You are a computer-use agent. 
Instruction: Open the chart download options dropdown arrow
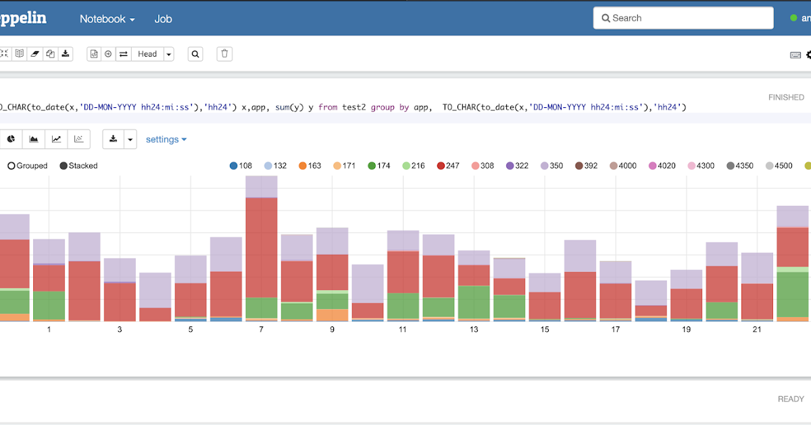point(130,138)
